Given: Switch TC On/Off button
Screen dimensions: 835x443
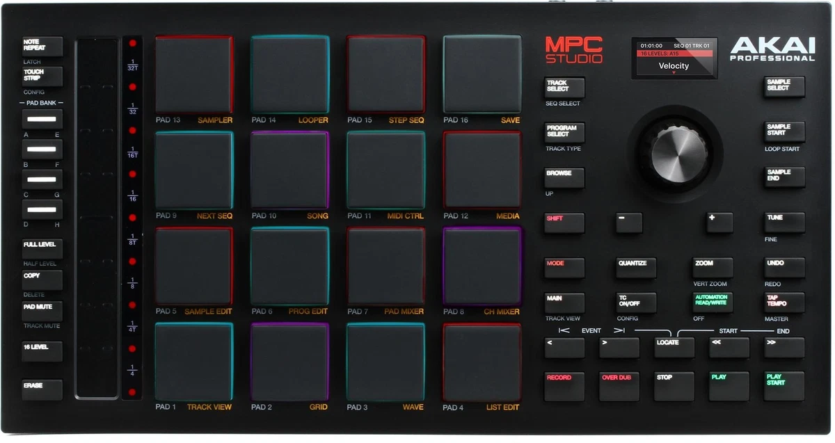Looking at the screenshot, I should tap(636, 303).
